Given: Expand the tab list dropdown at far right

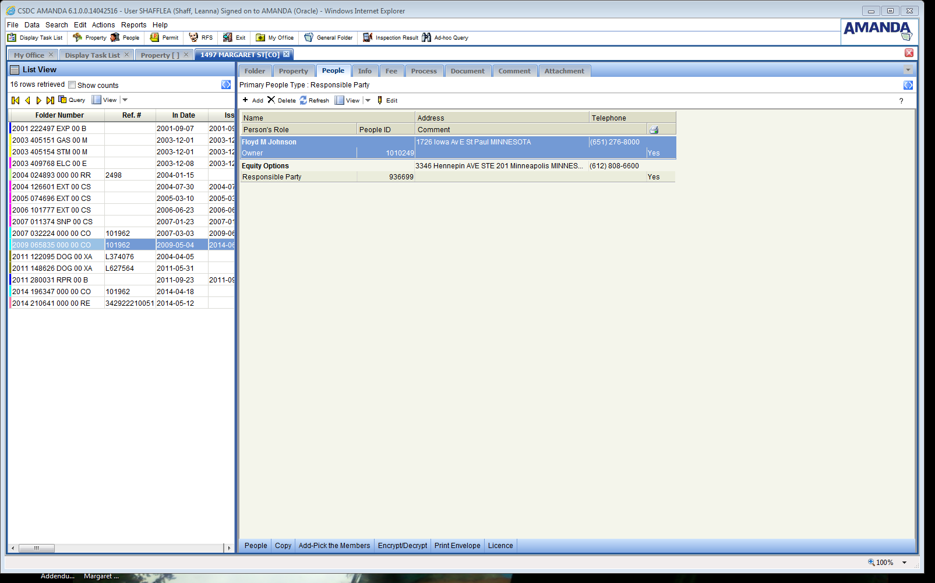Looking at the screenshot, I should tap(908, 70).
